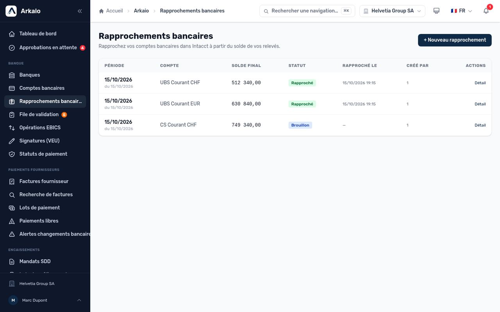
Task: Click the CS Courant CHF account name
Action: coord(178,125)
